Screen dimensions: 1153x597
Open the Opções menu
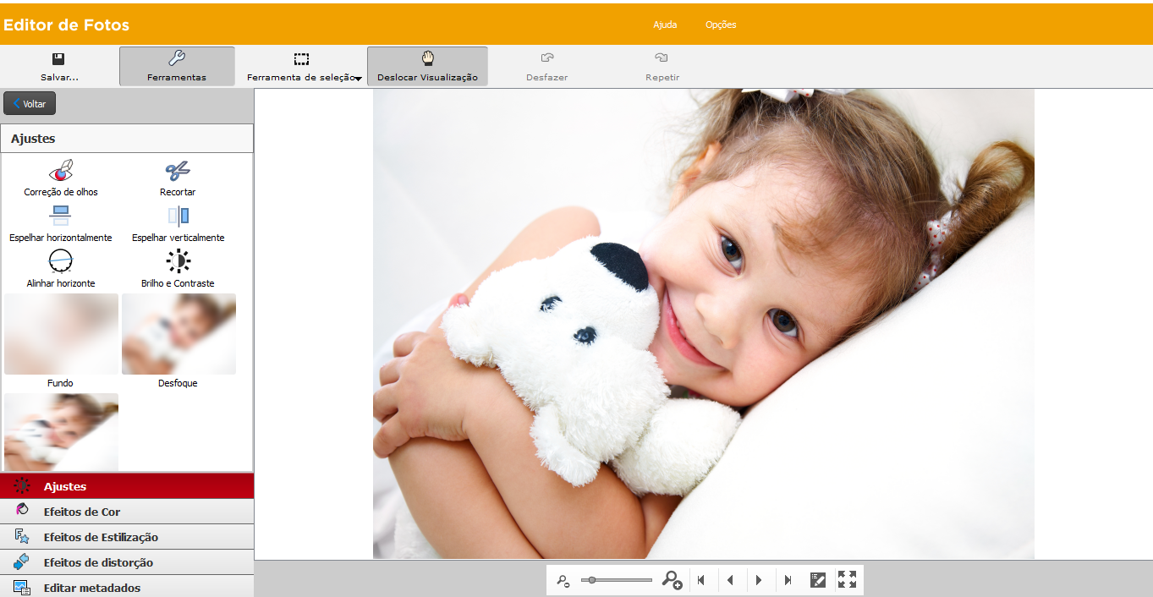coord(721,25)
